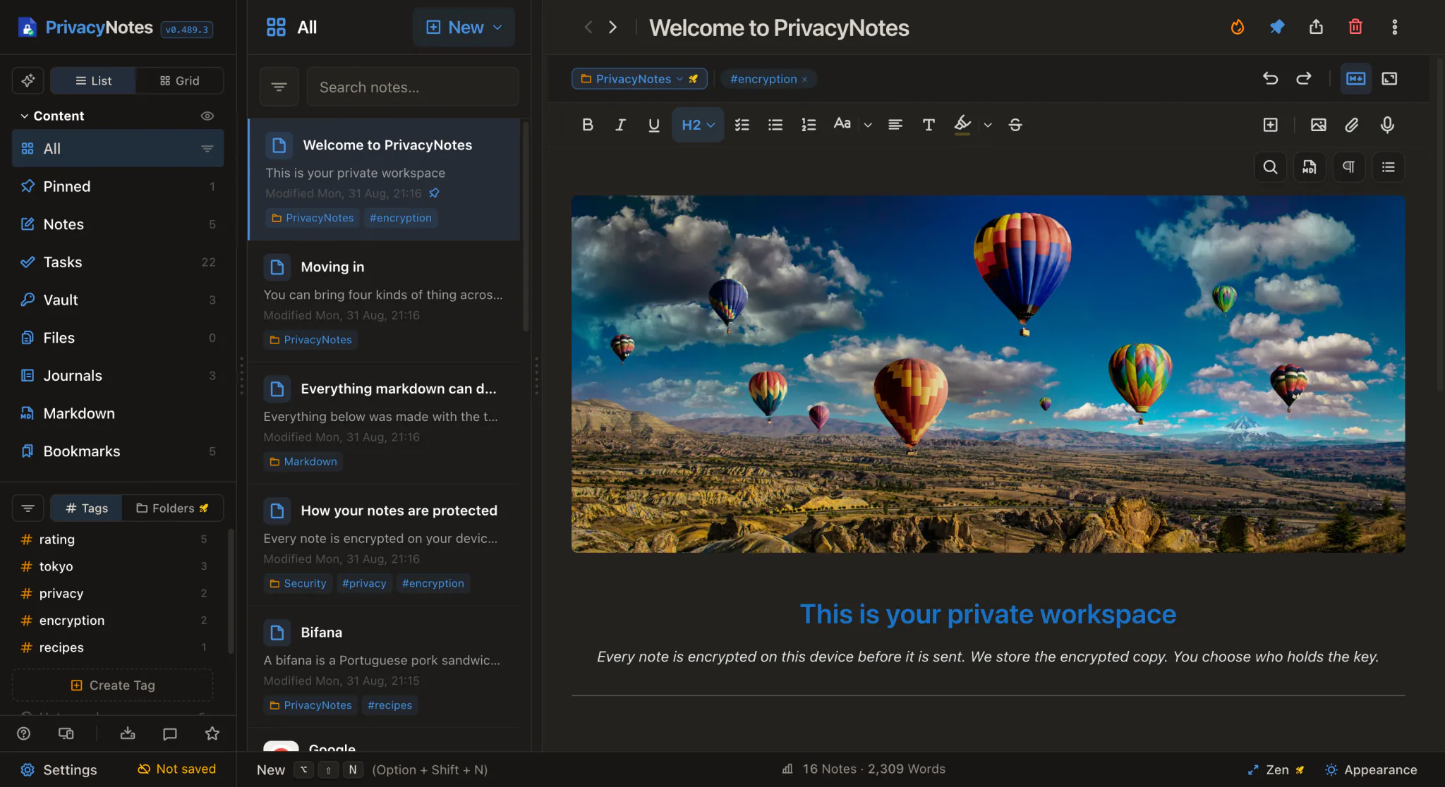This screenshot has height=787, width=1445.
Task: Click the flame icon in note header
Action: (1238, 27)
